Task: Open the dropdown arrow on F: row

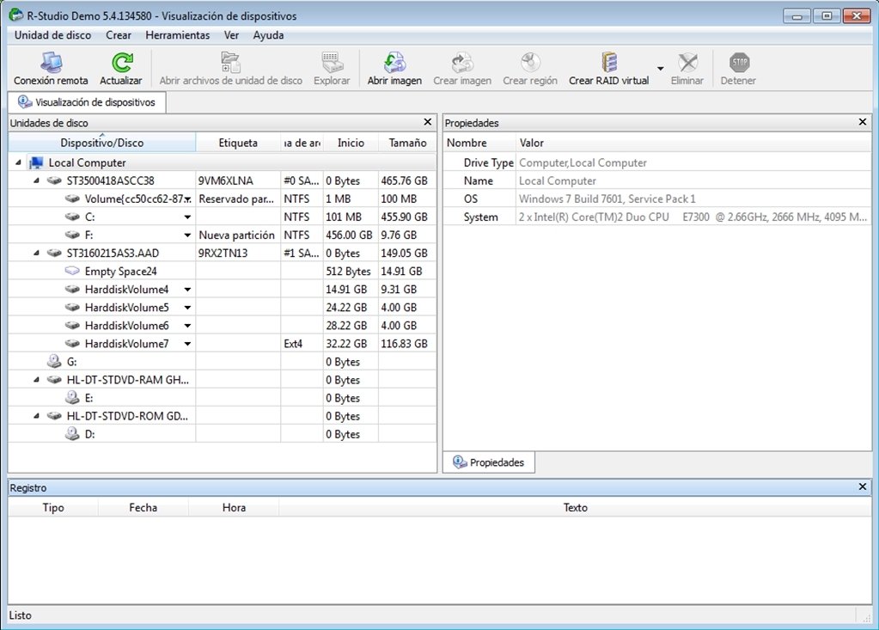Action: click(x=188, y=235)
